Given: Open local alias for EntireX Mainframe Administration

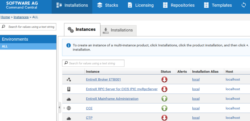Looking at the screenshot, I should coord(196,99).
